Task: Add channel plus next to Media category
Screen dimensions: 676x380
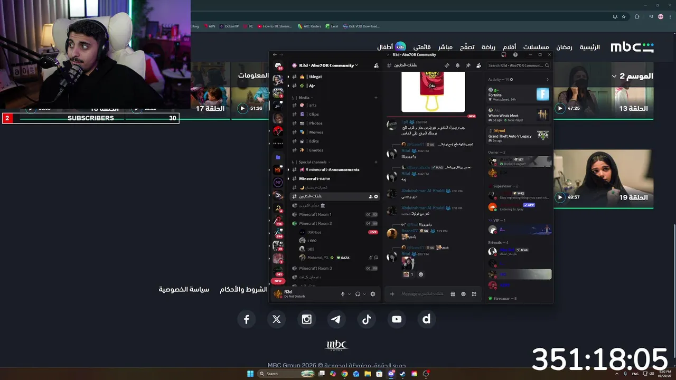Action: 376,98
